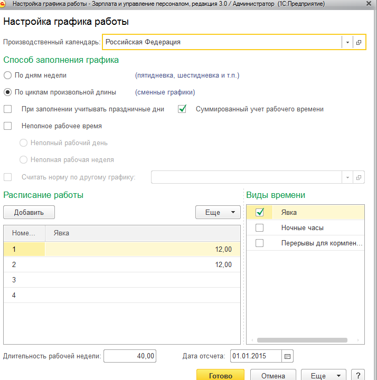Enable 'При заполнении учитывать праздничные дни'
The width and height of the screenshot is (377, 380).
pyautogui.click(x=7, y=109)
